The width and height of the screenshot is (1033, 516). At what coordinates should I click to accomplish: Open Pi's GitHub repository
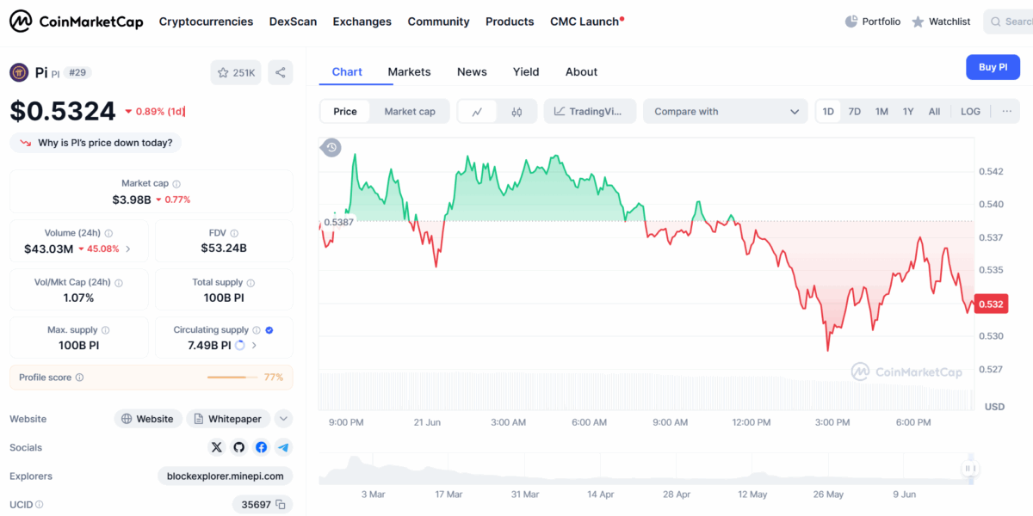tap(239, 447)
